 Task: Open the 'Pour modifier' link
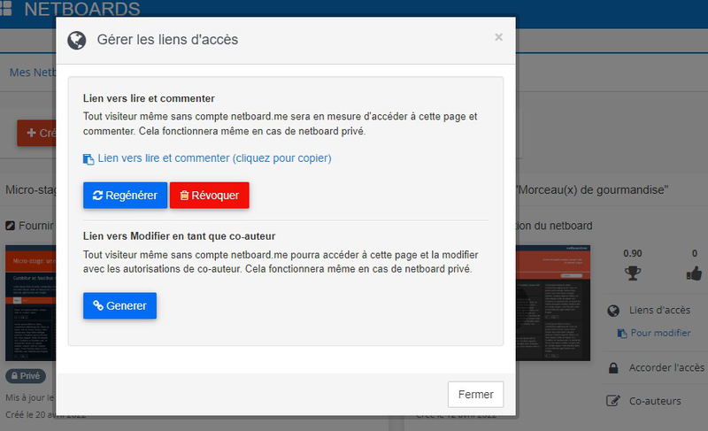click(659, 333)
